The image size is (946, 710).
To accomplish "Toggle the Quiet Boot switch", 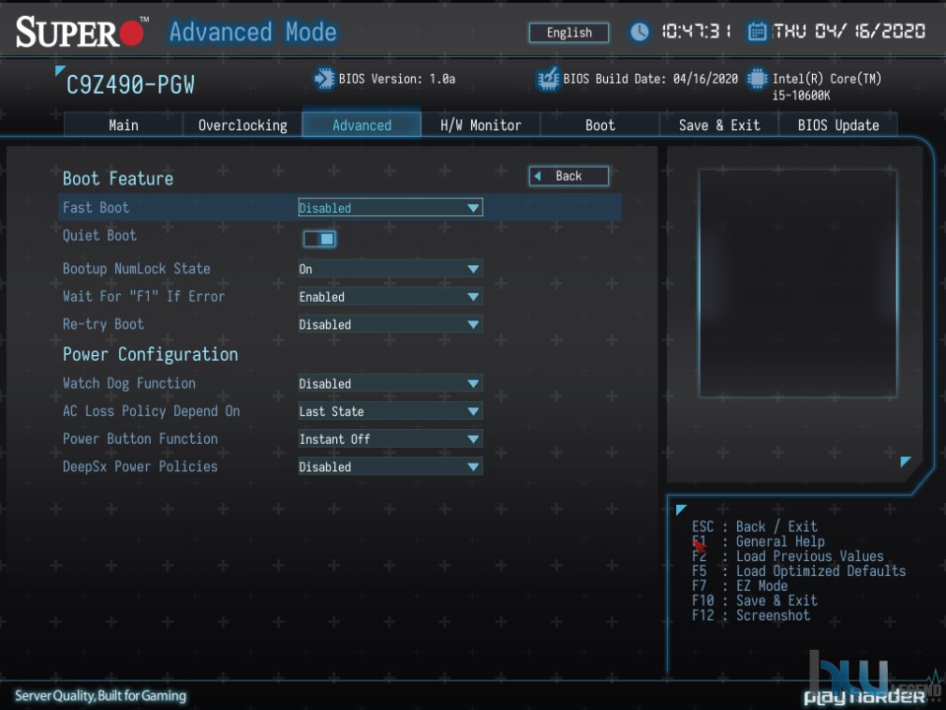I will coord(319,239).
